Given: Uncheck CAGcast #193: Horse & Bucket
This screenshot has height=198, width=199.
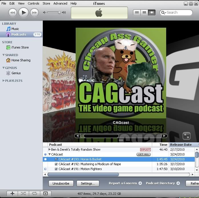Looking at the screenshot, I should (x=56, y=159).
